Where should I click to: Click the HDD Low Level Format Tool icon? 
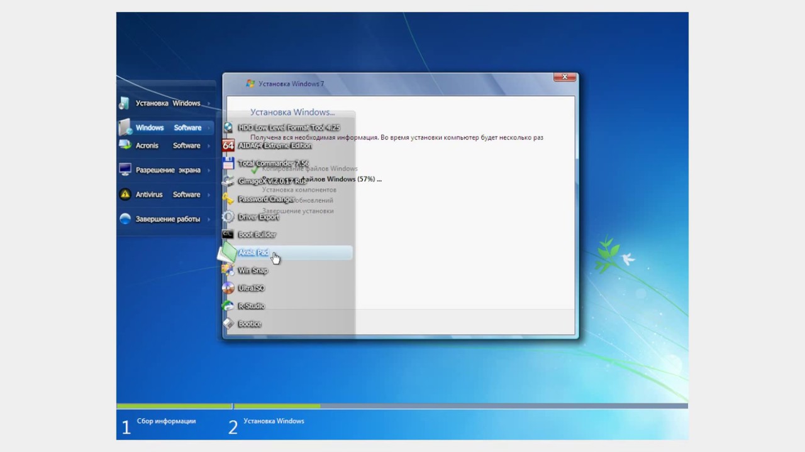point(228,127)
